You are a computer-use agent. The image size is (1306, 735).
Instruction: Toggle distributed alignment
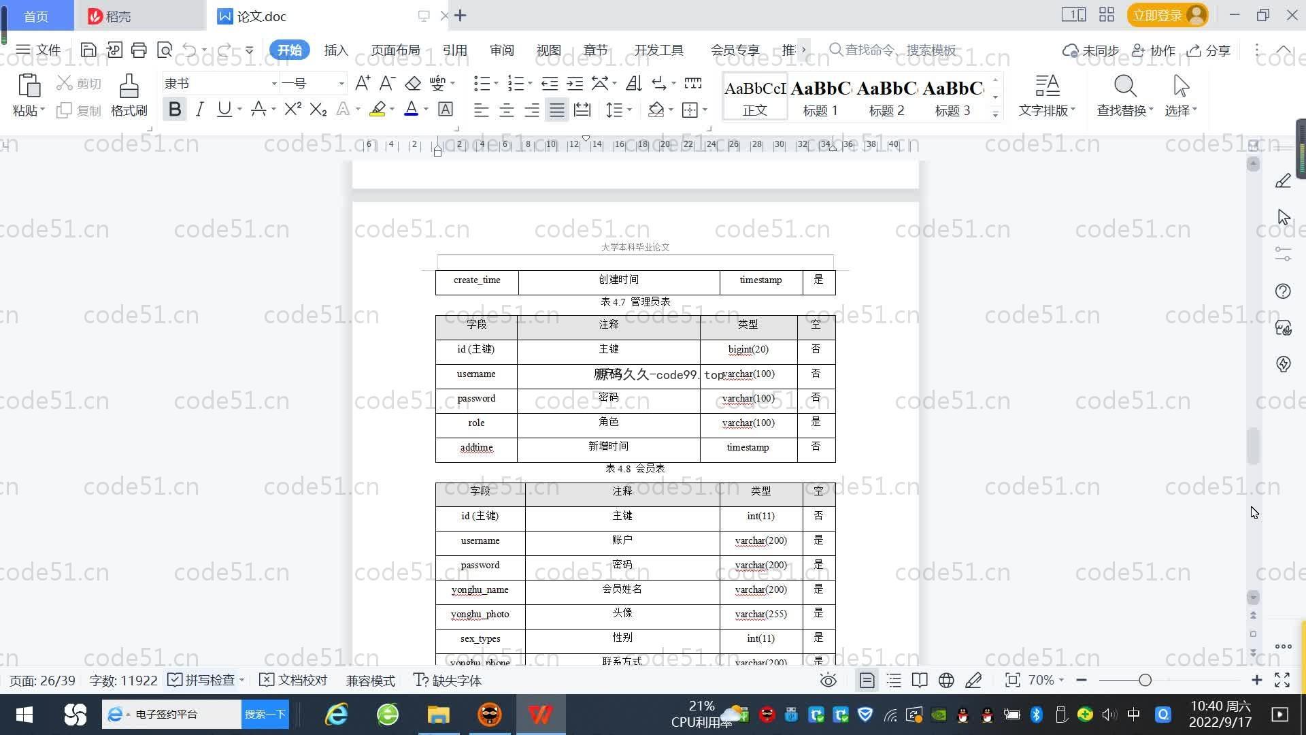[582, 110]
